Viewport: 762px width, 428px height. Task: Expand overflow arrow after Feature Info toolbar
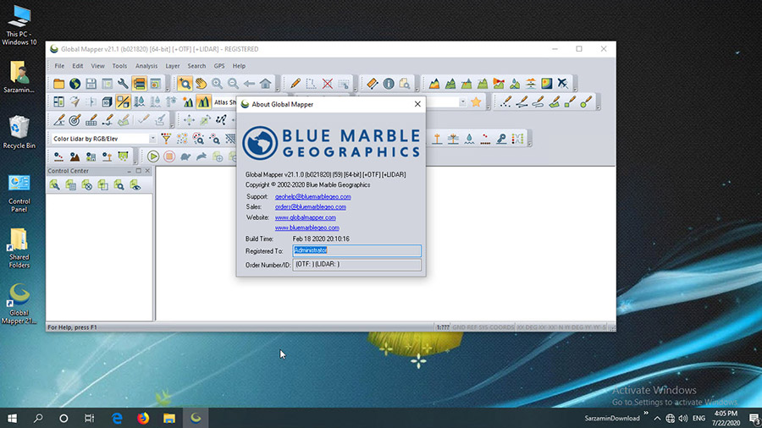[417, 84]
